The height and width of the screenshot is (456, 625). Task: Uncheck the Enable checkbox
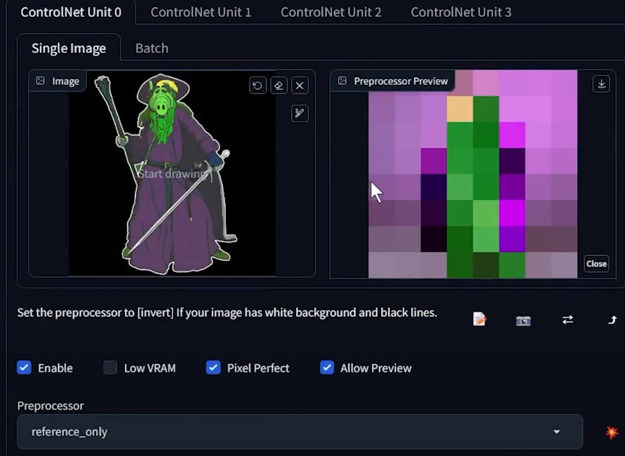[x=25, y=368]
